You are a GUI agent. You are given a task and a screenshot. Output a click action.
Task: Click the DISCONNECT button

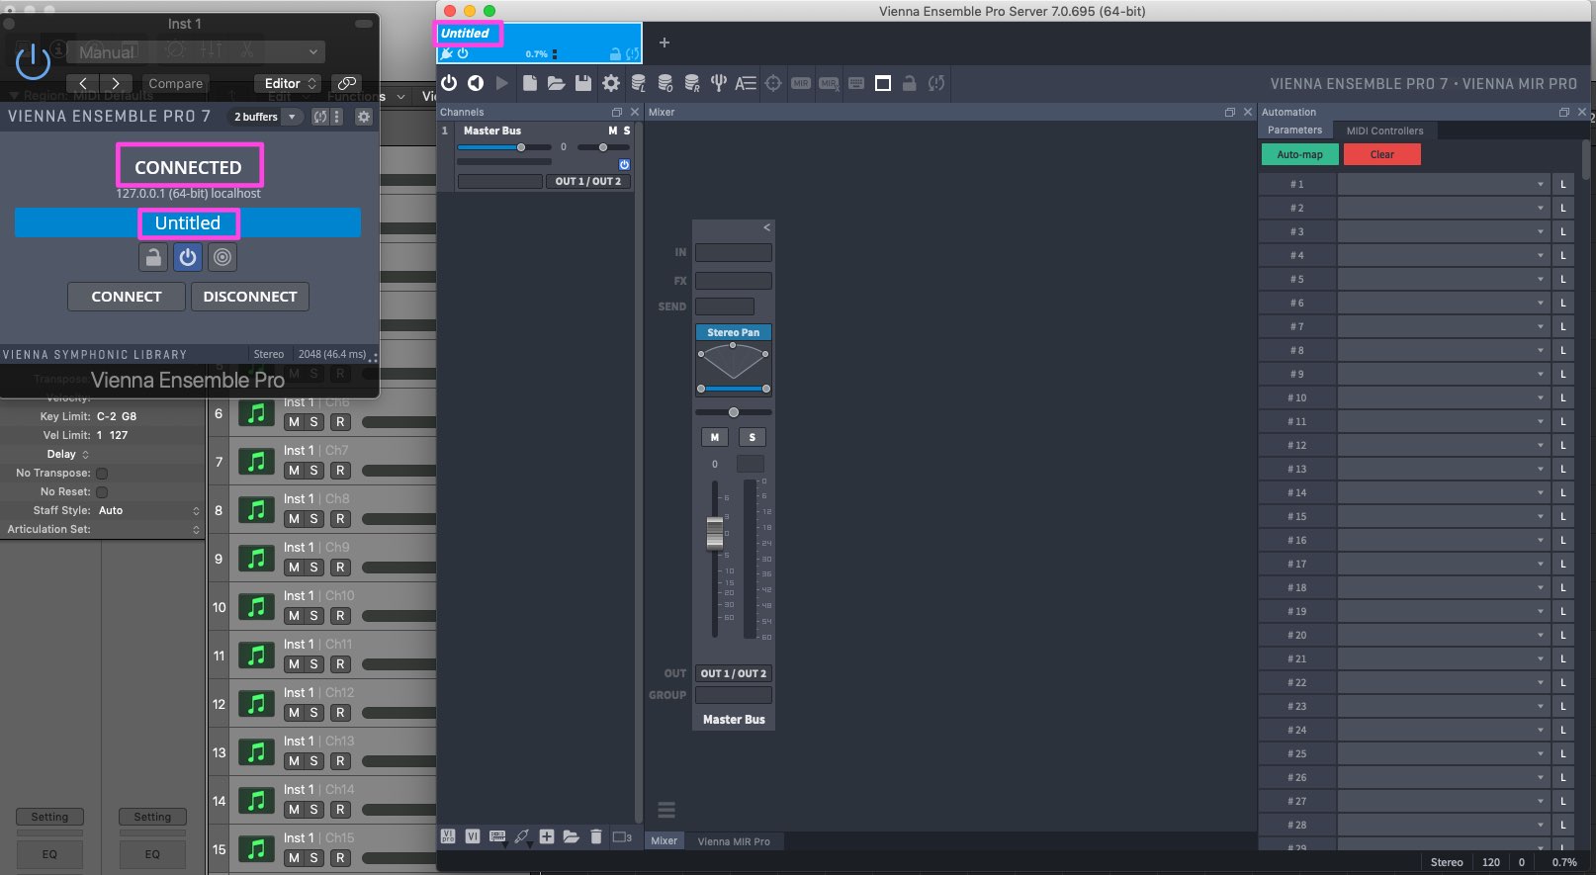click(x=249, y=297)
